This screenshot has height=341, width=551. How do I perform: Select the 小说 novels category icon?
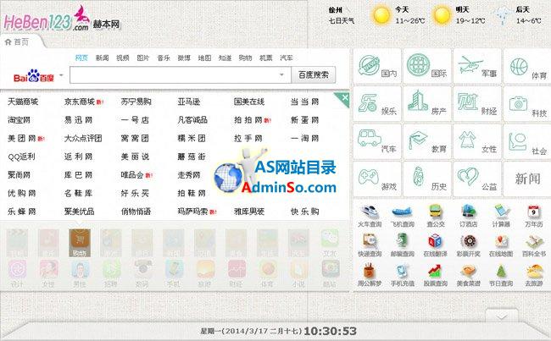pyautogui.click(x=298, y=273)
